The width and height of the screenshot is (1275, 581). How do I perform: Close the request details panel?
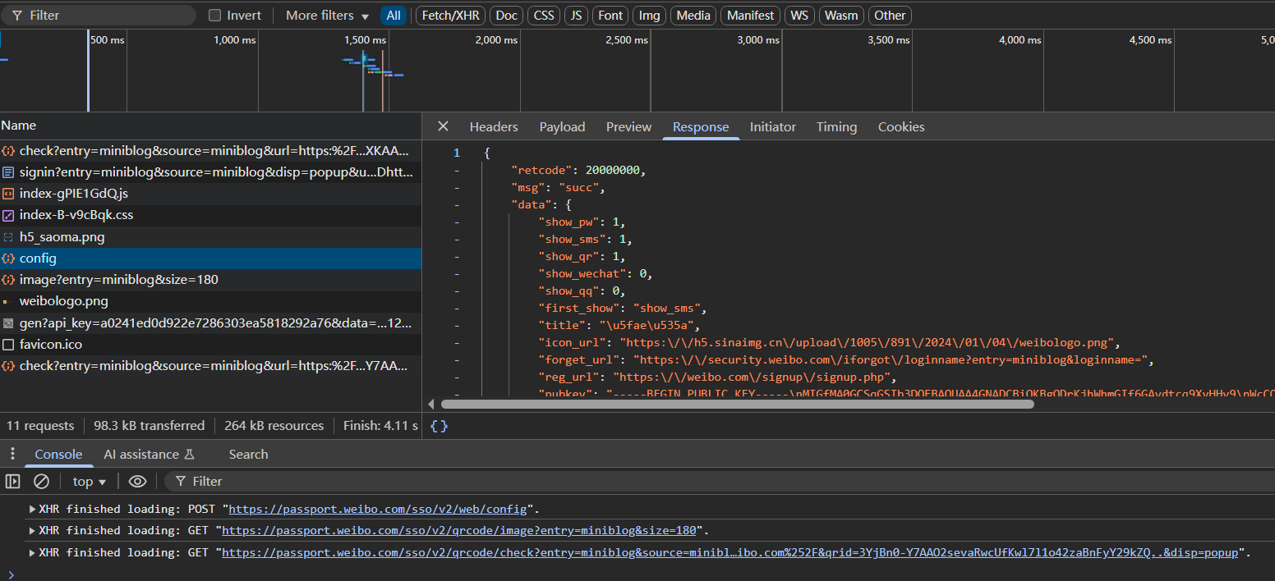443,126
